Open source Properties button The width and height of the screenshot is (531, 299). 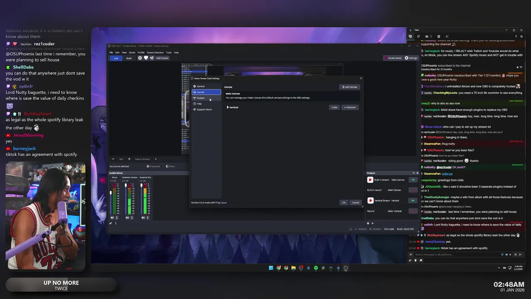click(x=153, y=166)
